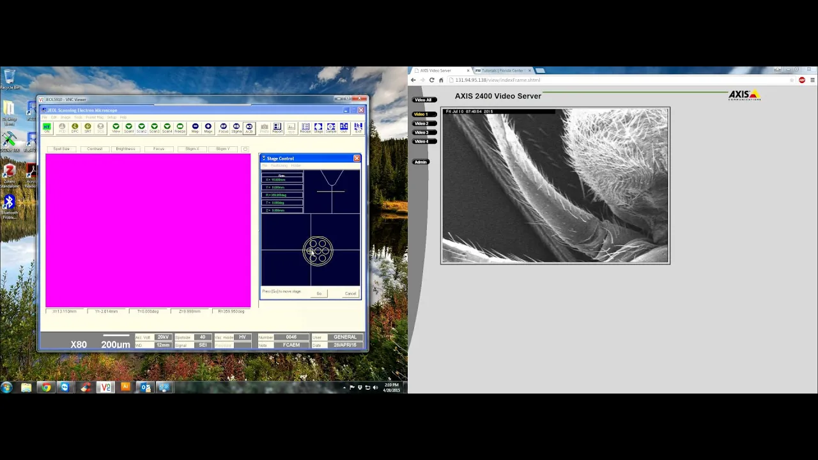
Task: Tick the small checkbox beside Stigm Y
Action: (x=245, y=149)
